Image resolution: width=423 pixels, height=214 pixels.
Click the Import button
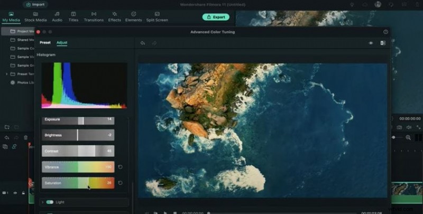(35, 4)
